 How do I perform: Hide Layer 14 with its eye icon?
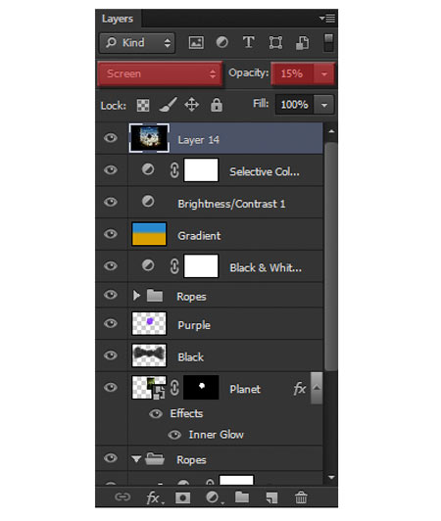(111, 138)
